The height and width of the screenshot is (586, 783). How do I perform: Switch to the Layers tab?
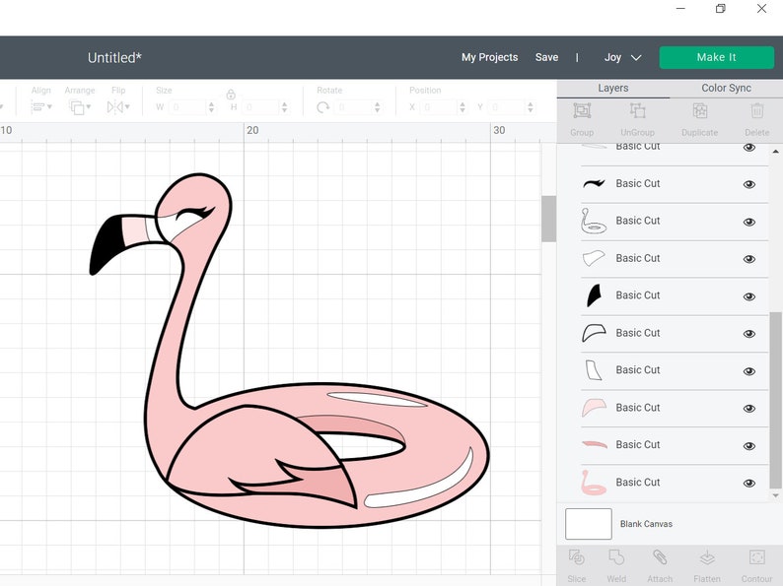click(x=612, y=89)
